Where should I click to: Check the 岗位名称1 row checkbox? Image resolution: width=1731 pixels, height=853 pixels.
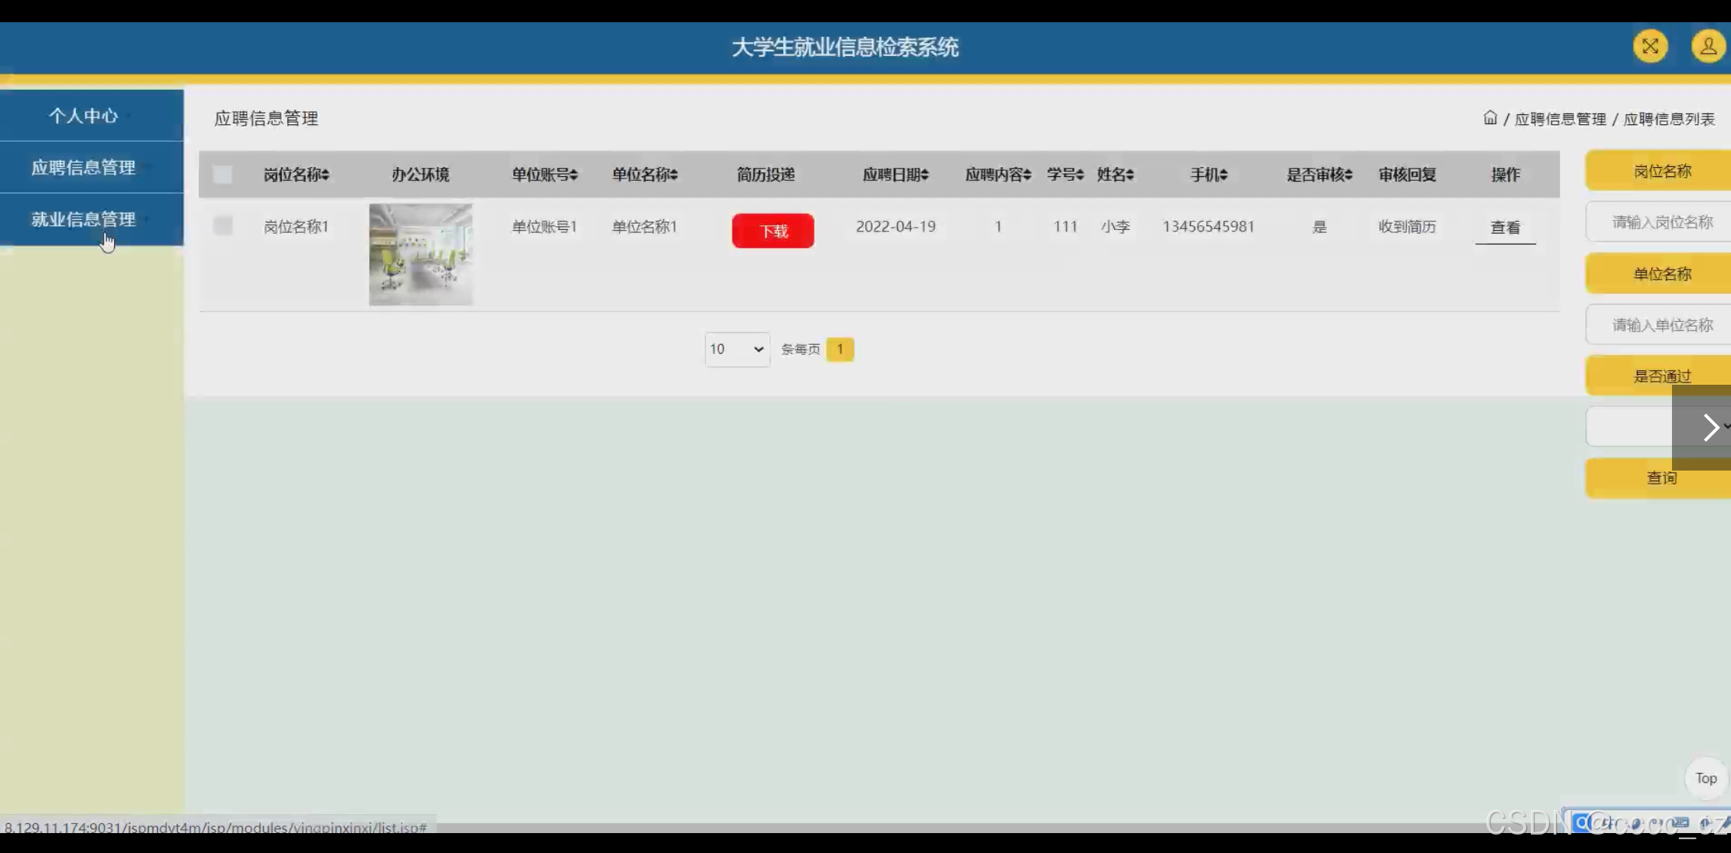tap(223, 226)
